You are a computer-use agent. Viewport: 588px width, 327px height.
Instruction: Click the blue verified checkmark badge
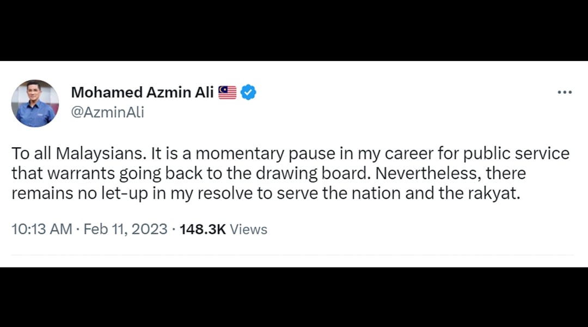pyautogui.click(x=248, y=92)
